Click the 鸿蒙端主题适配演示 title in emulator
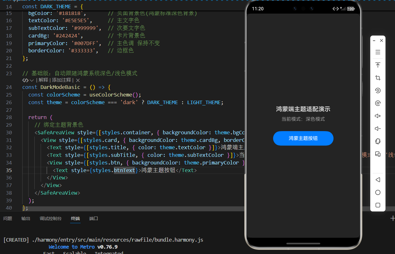The height and width of the screenshot is (254, 395). click(x=303, y=109)
